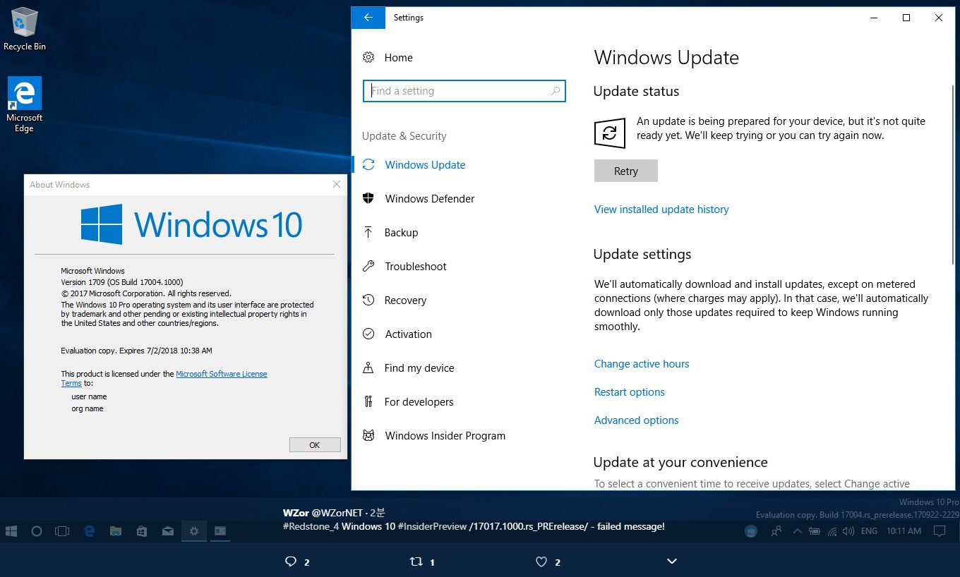Click the Find a setting search box
This screenshot has height=577, width=960.
pos(464,91)
